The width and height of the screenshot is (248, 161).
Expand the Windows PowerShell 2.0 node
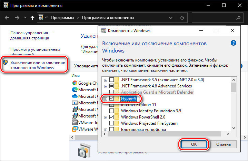coord(106,117)
